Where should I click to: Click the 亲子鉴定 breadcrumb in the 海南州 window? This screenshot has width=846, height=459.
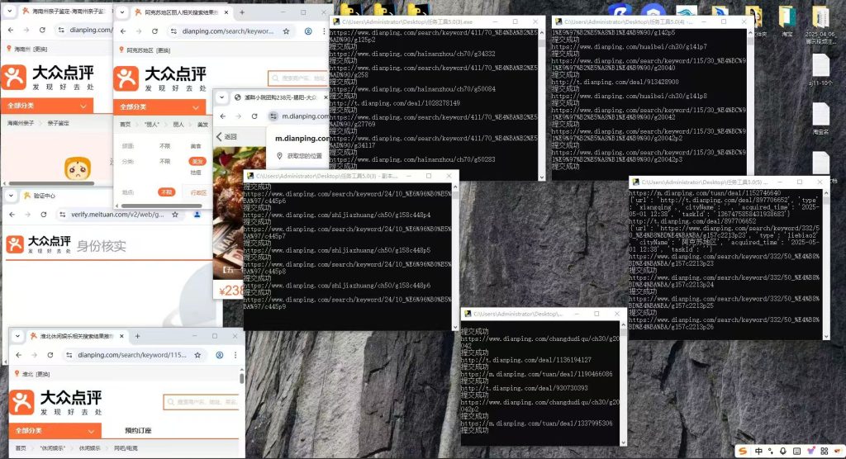tap(59, 123)
